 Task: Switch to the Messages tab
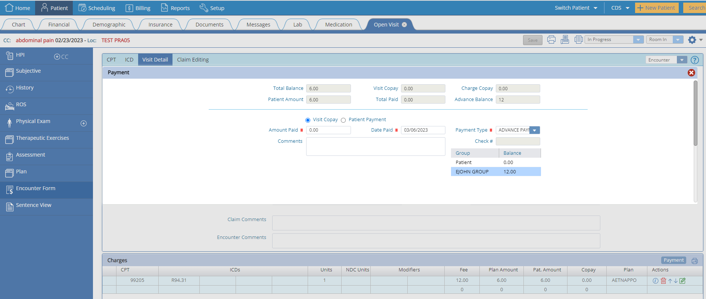[x=258, y=25]
